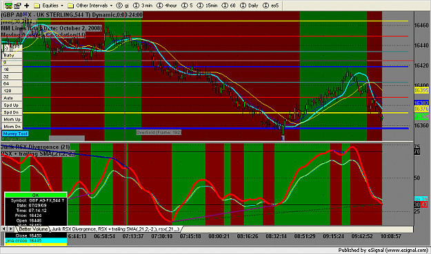Select the 16 frame button
This screenshot has width=431, height=254.
[12, 70]
